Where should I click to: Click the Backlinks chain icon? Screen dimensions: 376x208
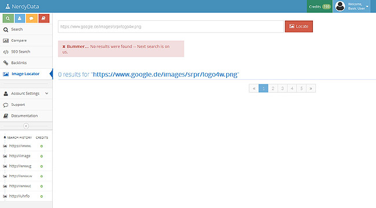point(6,63)
